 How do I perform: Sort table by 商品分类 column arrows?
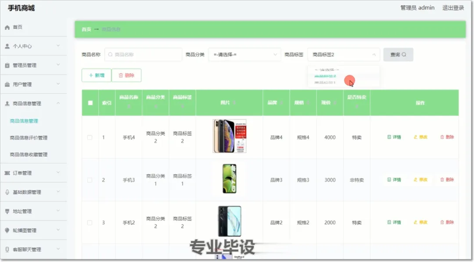[x=156, y=106]
